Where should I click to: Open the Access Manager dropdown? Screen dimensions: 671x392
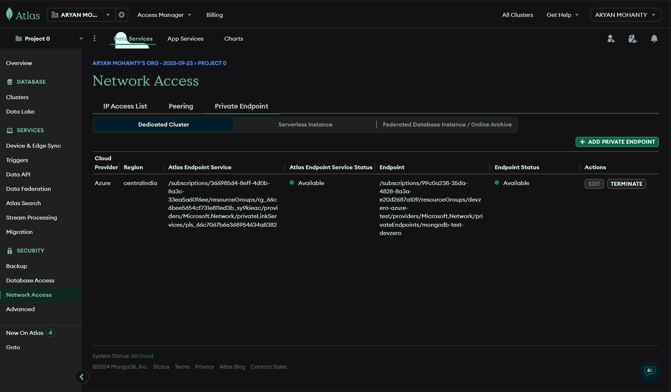[164, 15]
